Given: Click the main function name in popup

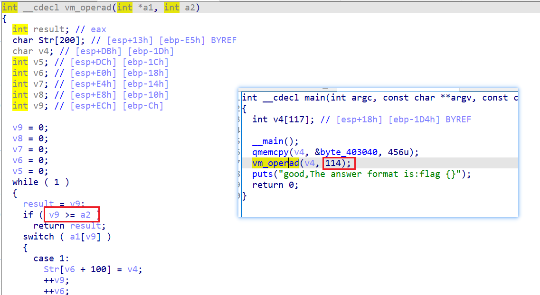Looking at the screenshot, I should pyautogui.click(x=314, y=98).
